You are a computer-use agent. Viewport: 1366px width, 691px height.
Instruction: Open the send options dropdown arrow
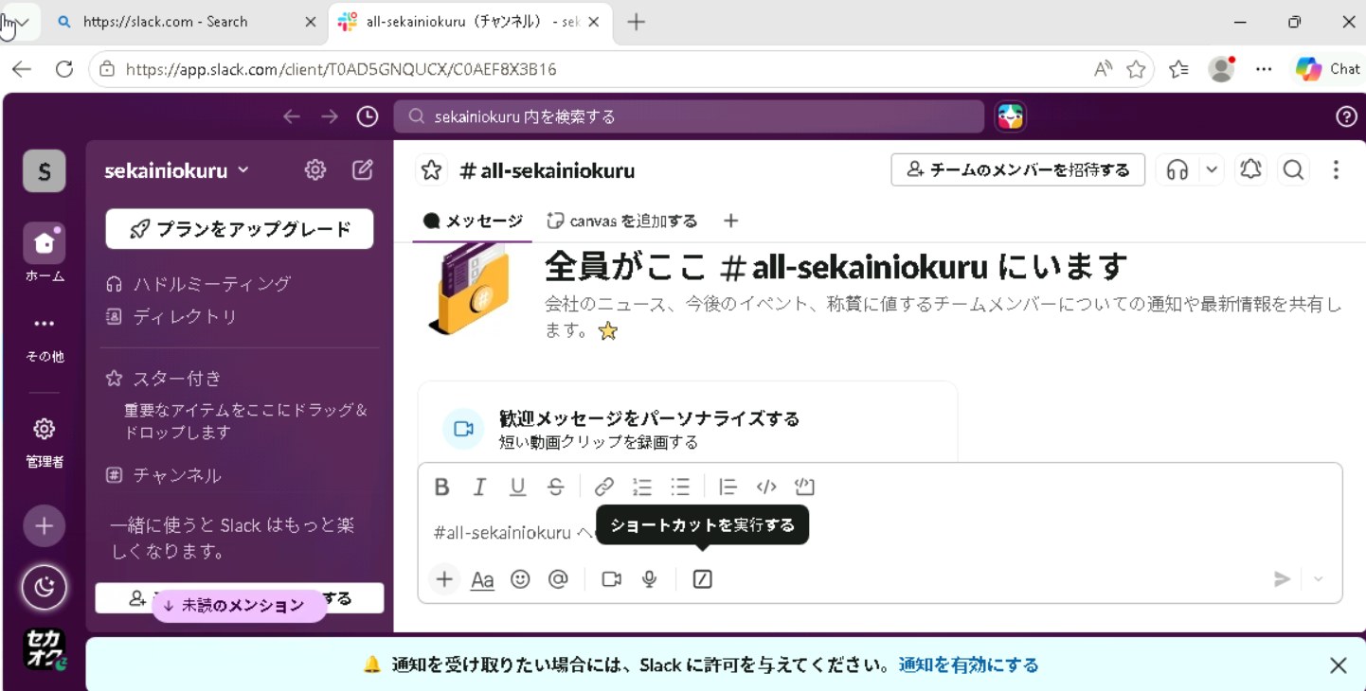click(x=1318, y=579)
